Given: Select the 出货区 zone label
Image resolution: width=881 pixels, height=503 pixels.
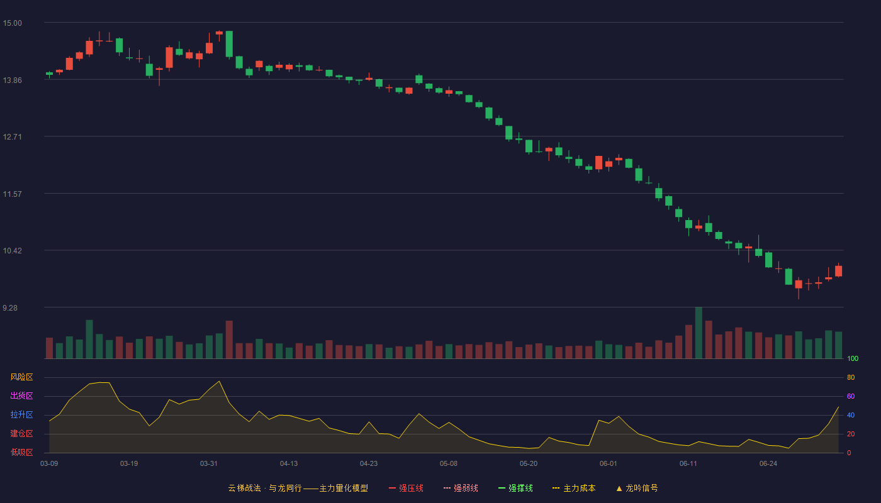Looking at the screenshot, I should (x=21, y=396).
